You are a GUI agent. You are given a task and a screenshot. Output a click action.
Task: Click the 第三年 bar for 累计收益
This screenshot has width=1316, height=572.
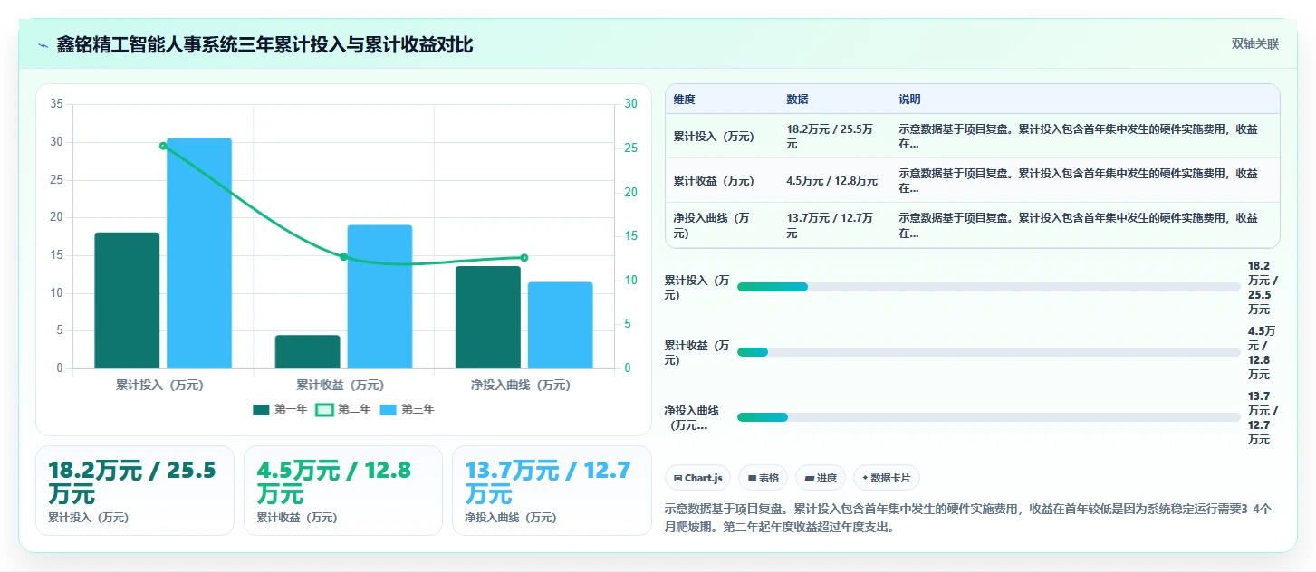(379, 297)
